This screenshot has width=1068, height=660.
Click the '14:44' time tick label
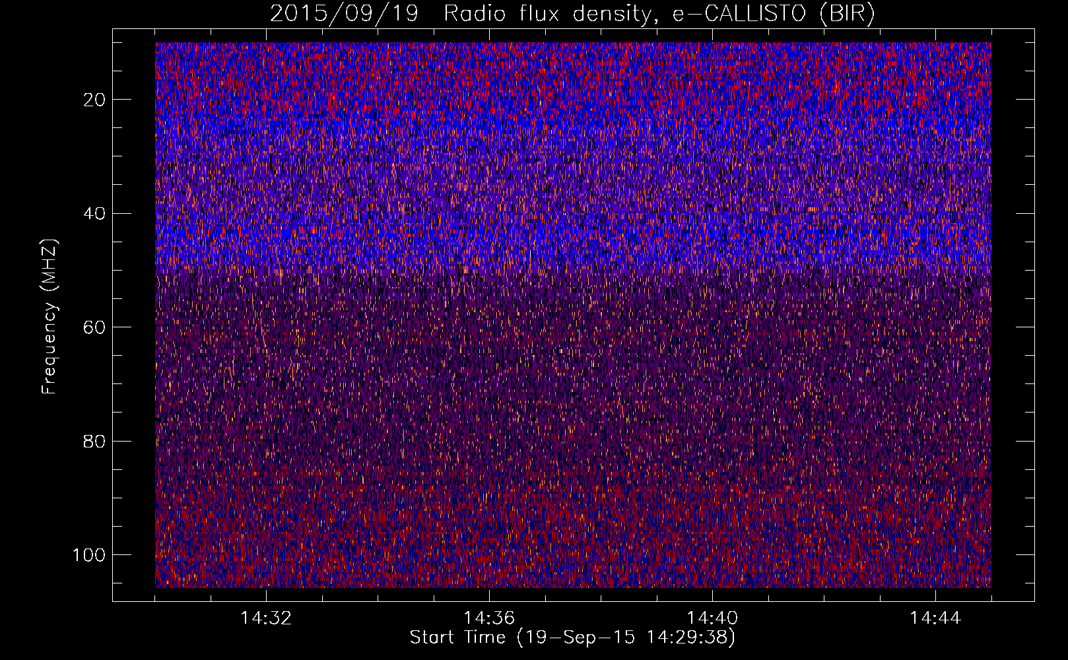[x=935, y=618]
